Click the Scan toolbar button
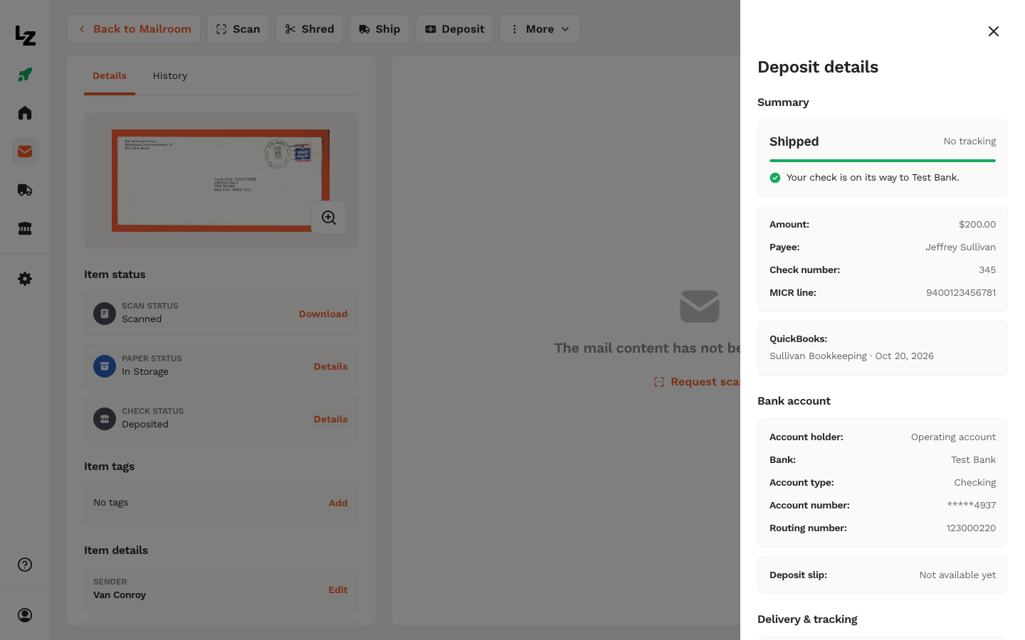The width and height of the screenshot is (1025, 640). coord(238,29)
